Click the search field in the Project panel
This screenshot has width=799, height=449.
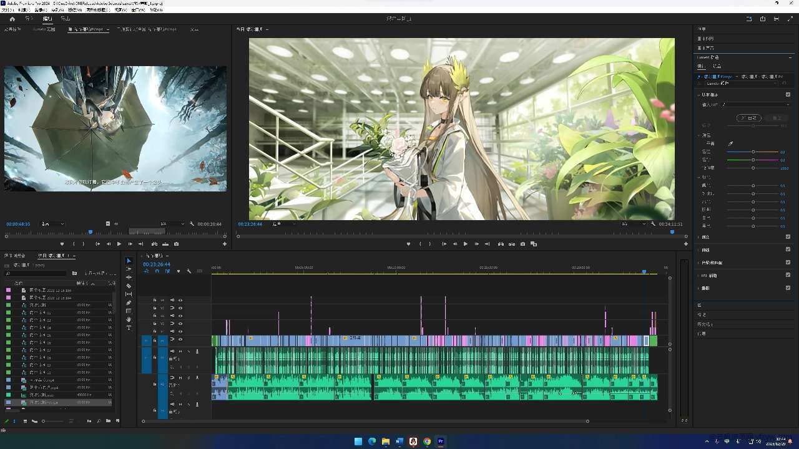[x=37, y=273]
